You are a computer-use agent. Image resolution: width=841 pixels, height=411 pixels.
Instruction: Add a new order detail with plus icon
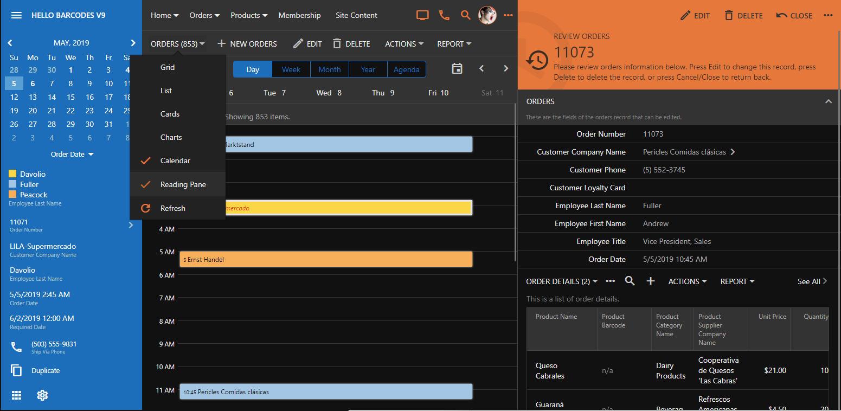tap(651, 281)
